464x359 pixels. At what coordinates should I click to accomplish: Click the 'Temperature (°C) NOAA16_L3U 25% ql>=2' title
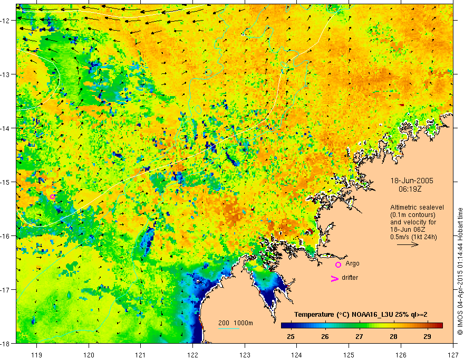coord(361,315)
